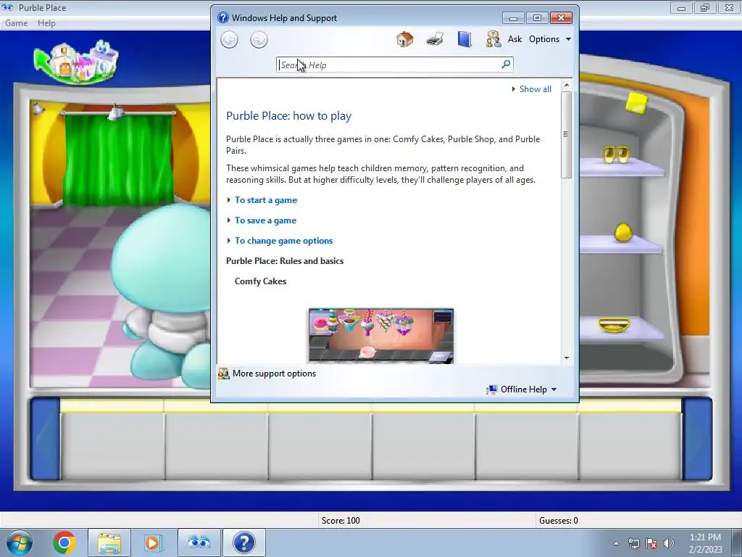Expand the To save a game section
Image resolution: width=742 pixels, height=557 pixels.
pyautogui.click(x=265, y=220)
